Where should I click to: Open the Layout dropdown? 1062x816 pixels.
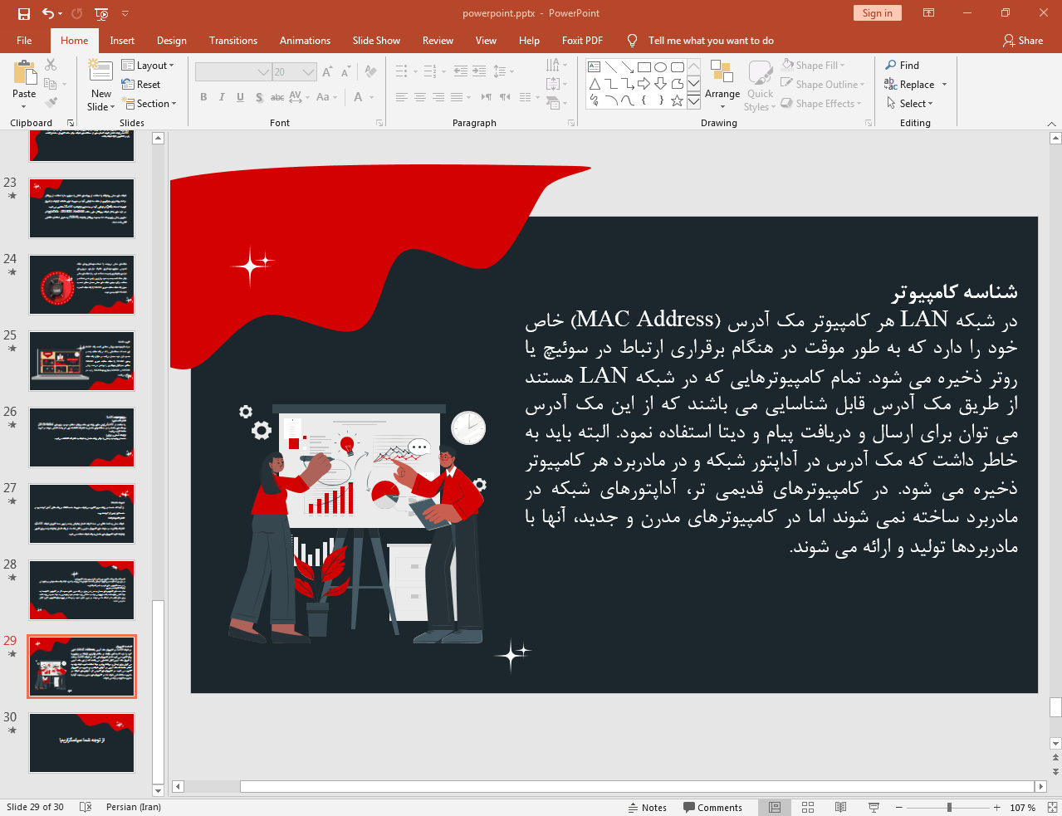(148, 65)
